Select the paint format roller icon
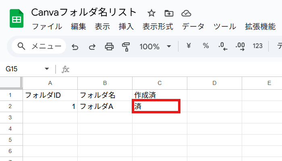This screenshot has width=282, height=161. pyautogui.click(x=126, y=47)
